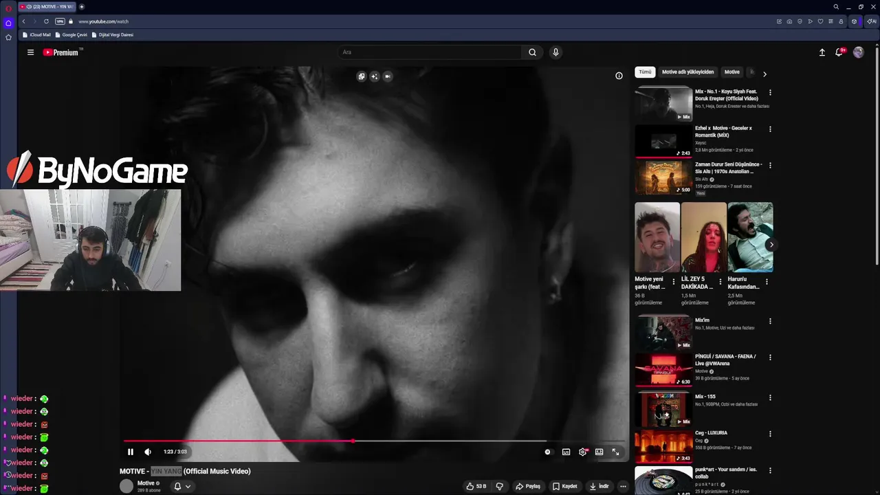Open Zaman Durur Seni Düşününce thumbnail
This screenshot has width=880, height=495.
pos(663,177)
